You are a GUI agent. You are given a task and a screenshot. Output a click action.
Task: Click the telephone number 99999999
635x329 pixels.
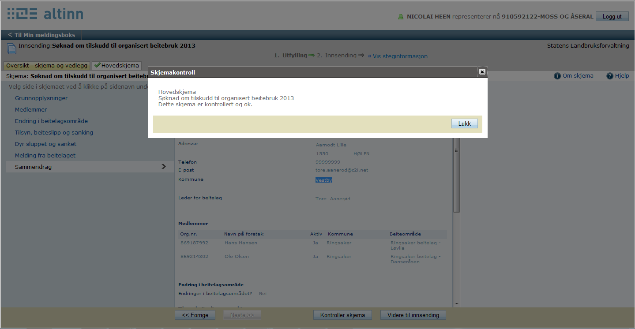(328, 162)
